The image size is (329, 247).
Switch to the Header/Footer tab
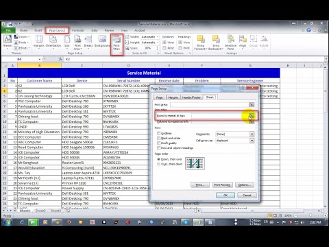(x=191, y=97)
